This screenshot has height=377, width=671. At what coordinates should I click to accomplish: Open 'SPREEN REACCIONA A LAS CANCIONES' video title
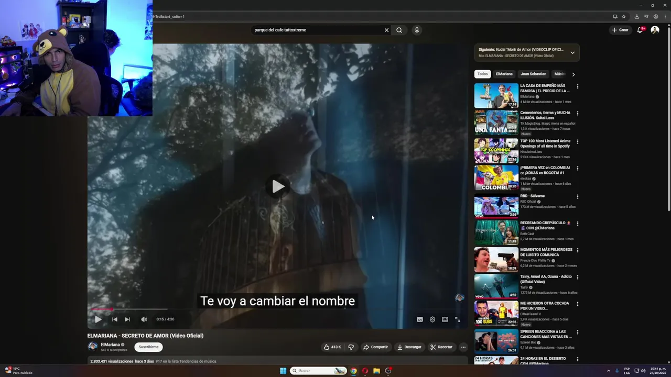(546, 334)
